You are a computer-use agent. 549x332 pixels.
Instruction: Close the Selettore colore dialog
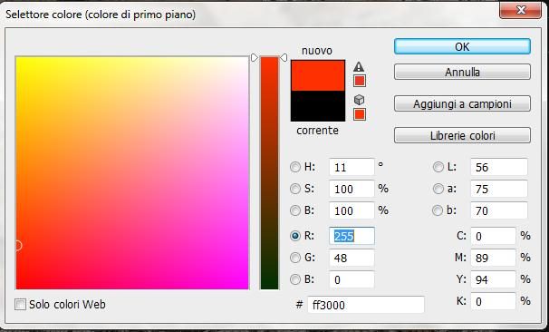point(520,10)
